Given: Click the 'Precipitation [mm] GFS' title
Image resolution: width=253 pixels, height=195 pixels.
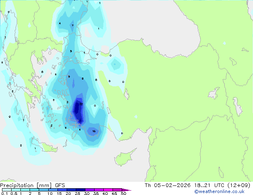Looking at the screenshot, I should point(32,185).
